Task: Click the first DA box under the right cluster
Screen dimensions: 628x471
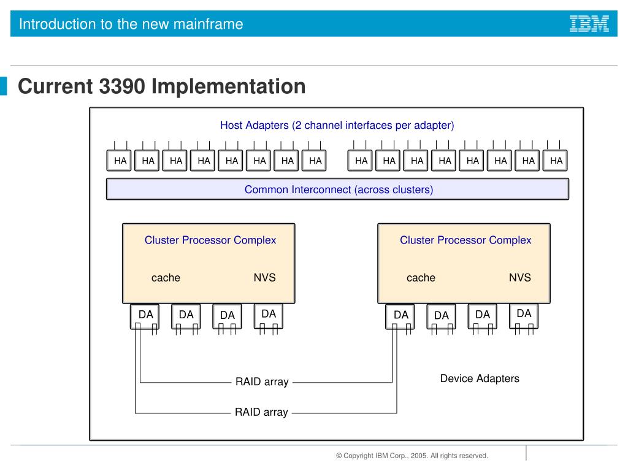Action: (x=400, y=316)
